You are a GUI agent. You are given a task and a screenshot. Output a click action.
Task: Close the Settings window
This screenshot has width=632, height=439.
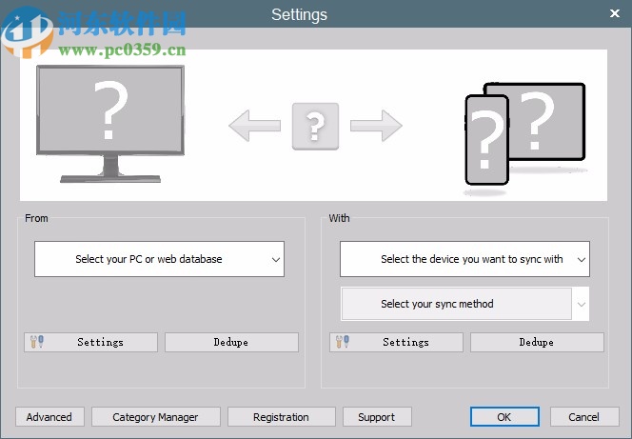[x=615, y=13]
